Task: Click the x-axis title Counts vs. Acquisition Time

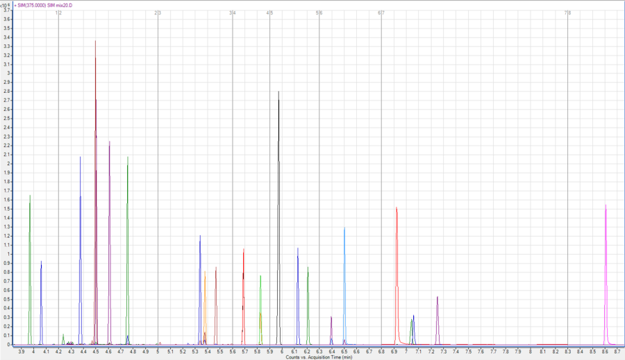Action: pos(319,357)
